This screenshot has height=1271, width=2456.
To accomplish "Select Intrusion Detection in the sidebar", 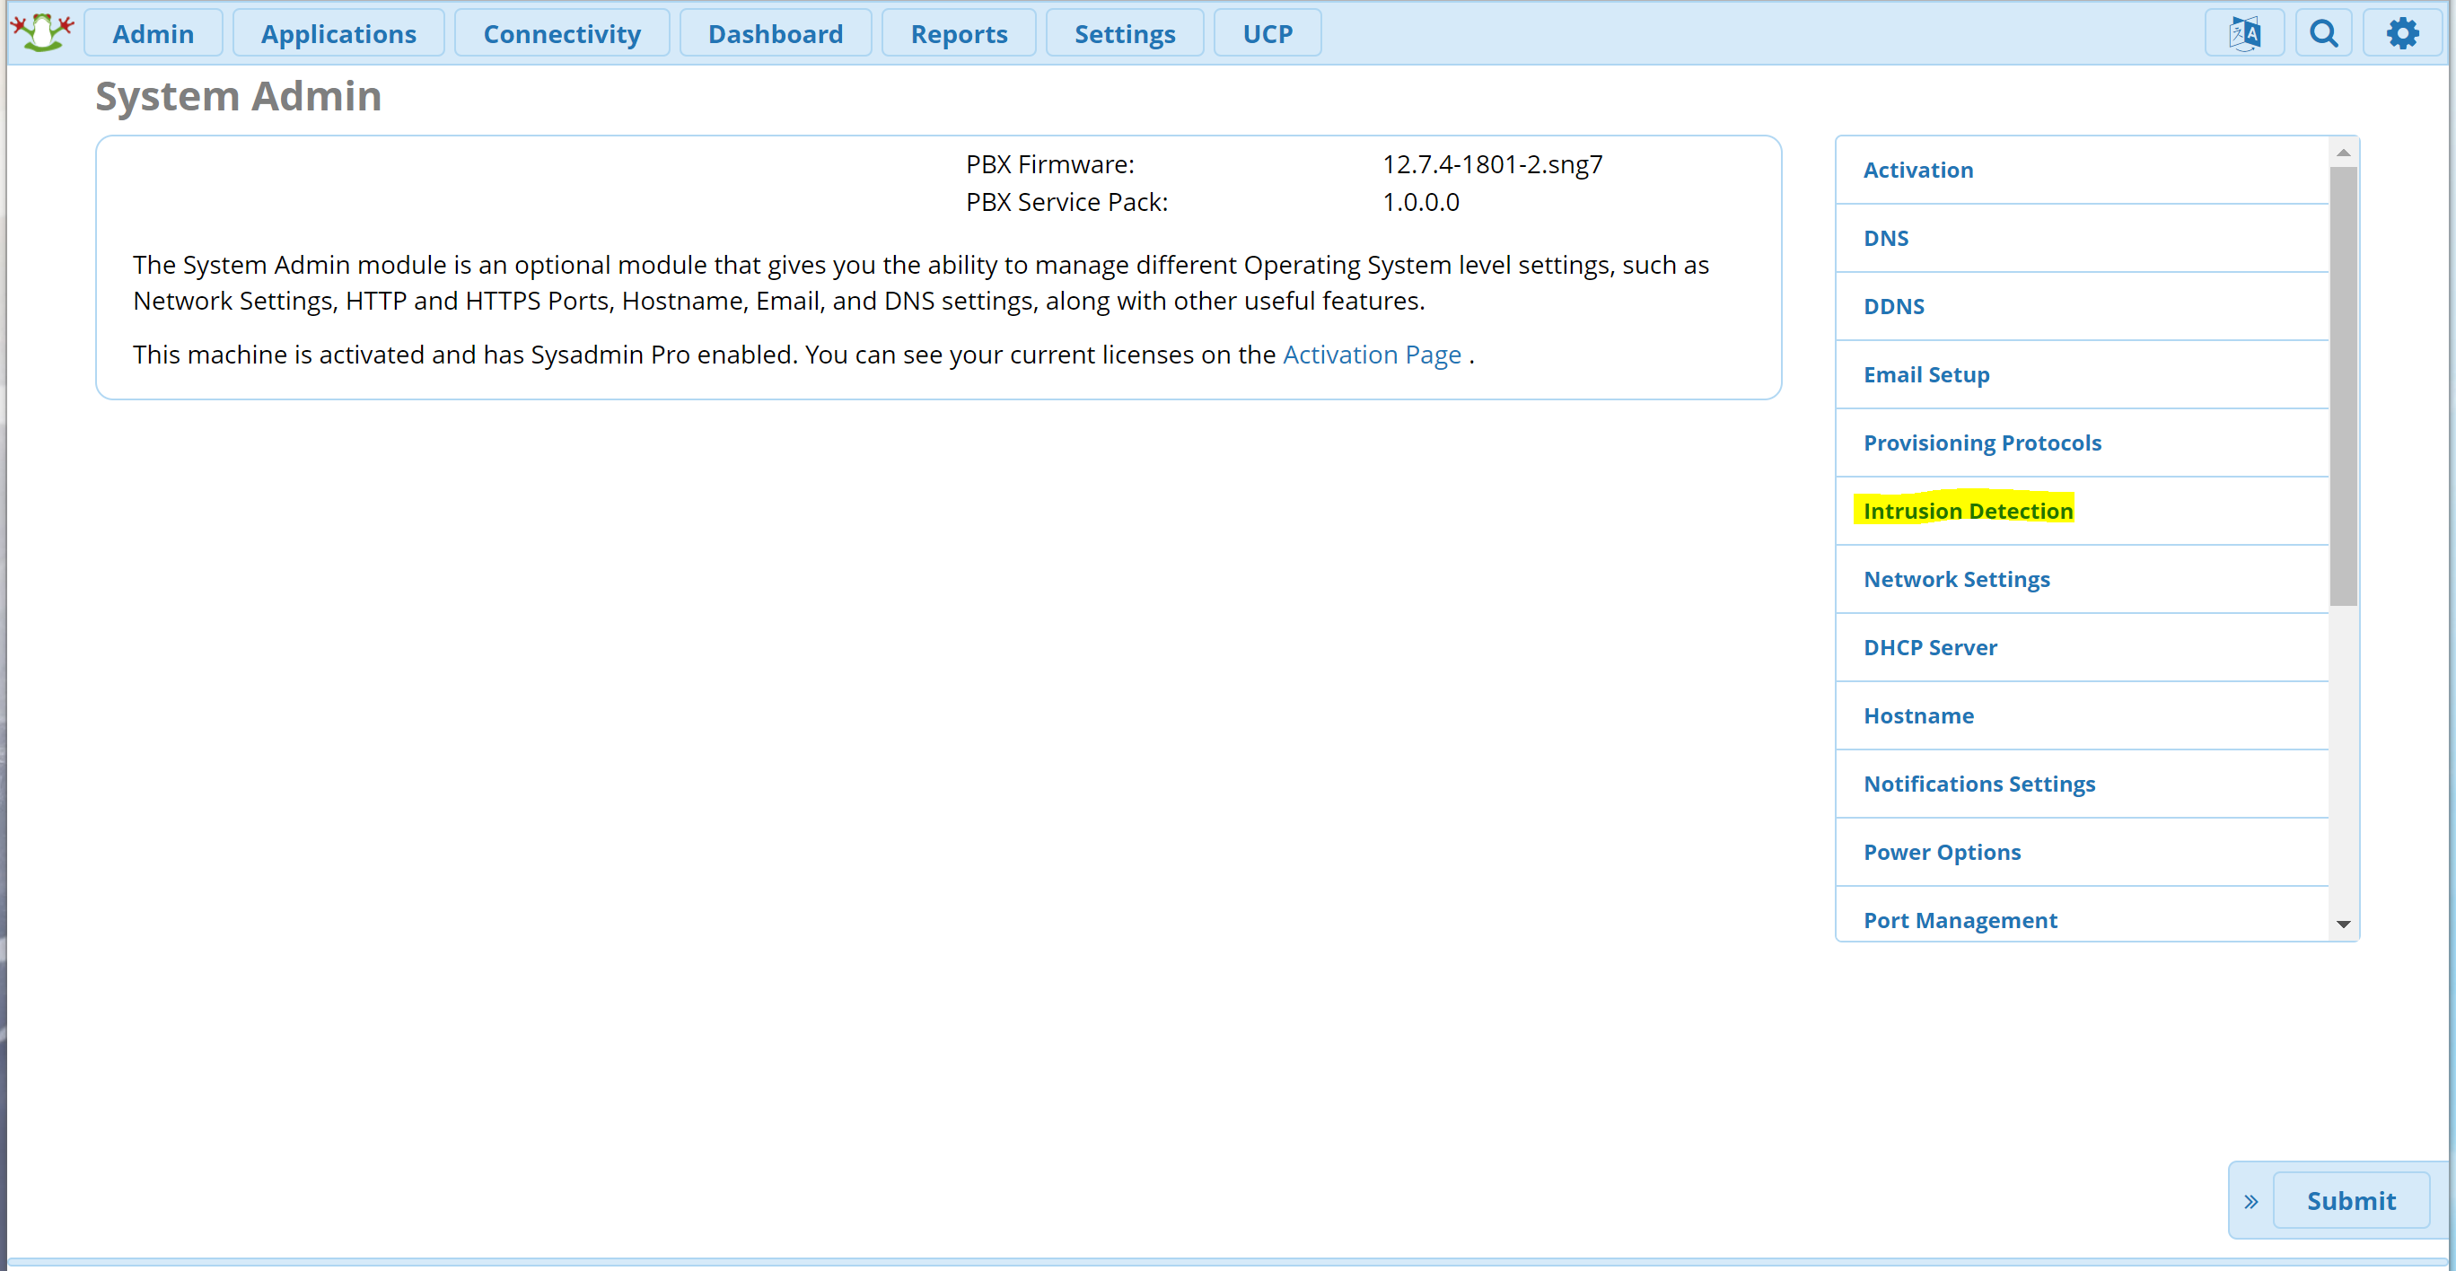I will tap(1968, 511).
